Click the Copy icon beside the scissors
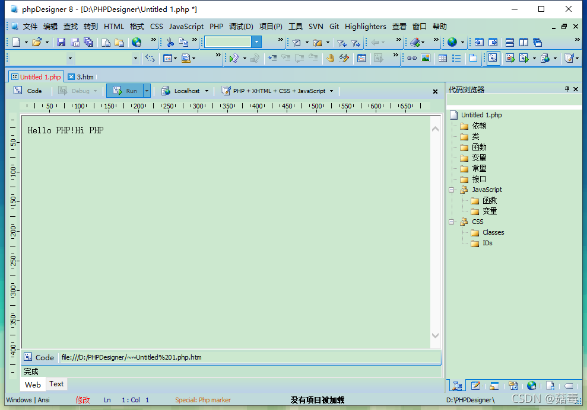587x410 pixels. [183, 42]
